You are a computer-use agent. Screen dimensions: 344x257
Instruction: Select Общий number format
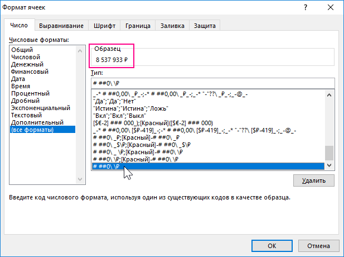coord(22,50)
